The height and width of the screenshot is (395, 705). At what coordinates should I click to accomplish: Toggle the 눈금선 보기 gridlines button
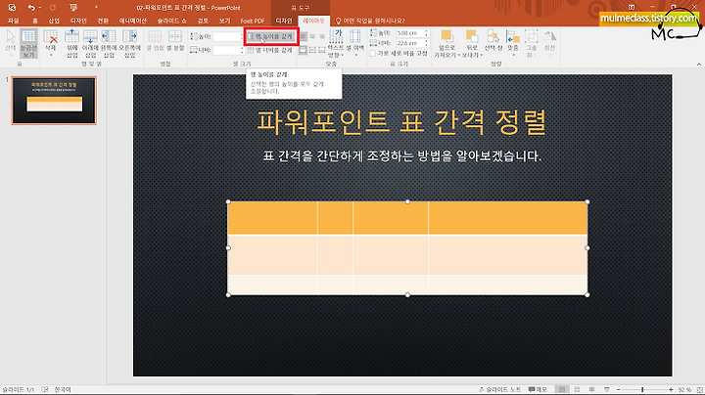point(28,44)
